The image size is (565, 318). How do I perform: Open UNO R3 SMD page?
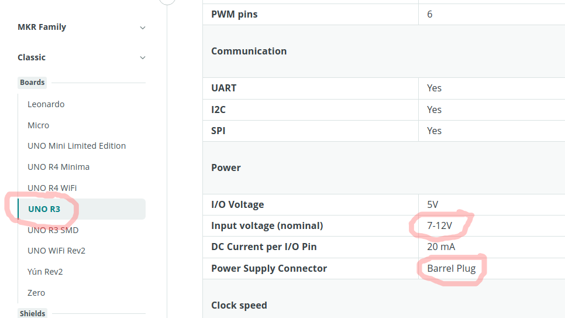(x=53, y=230)
